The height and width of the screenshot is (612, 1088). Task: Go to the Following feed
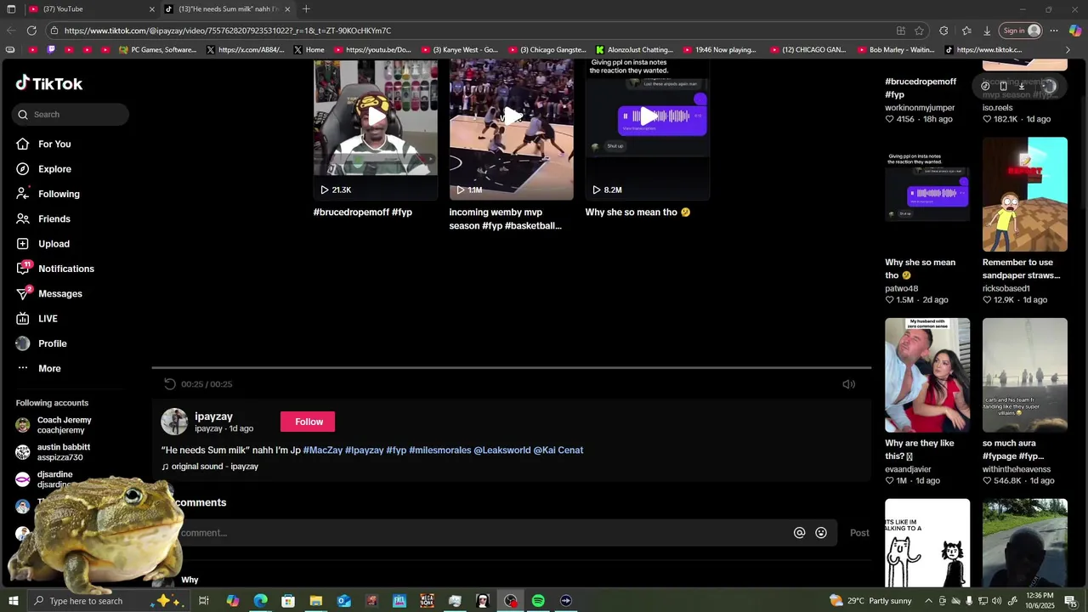pyautogui.click(x=48, y=194)
